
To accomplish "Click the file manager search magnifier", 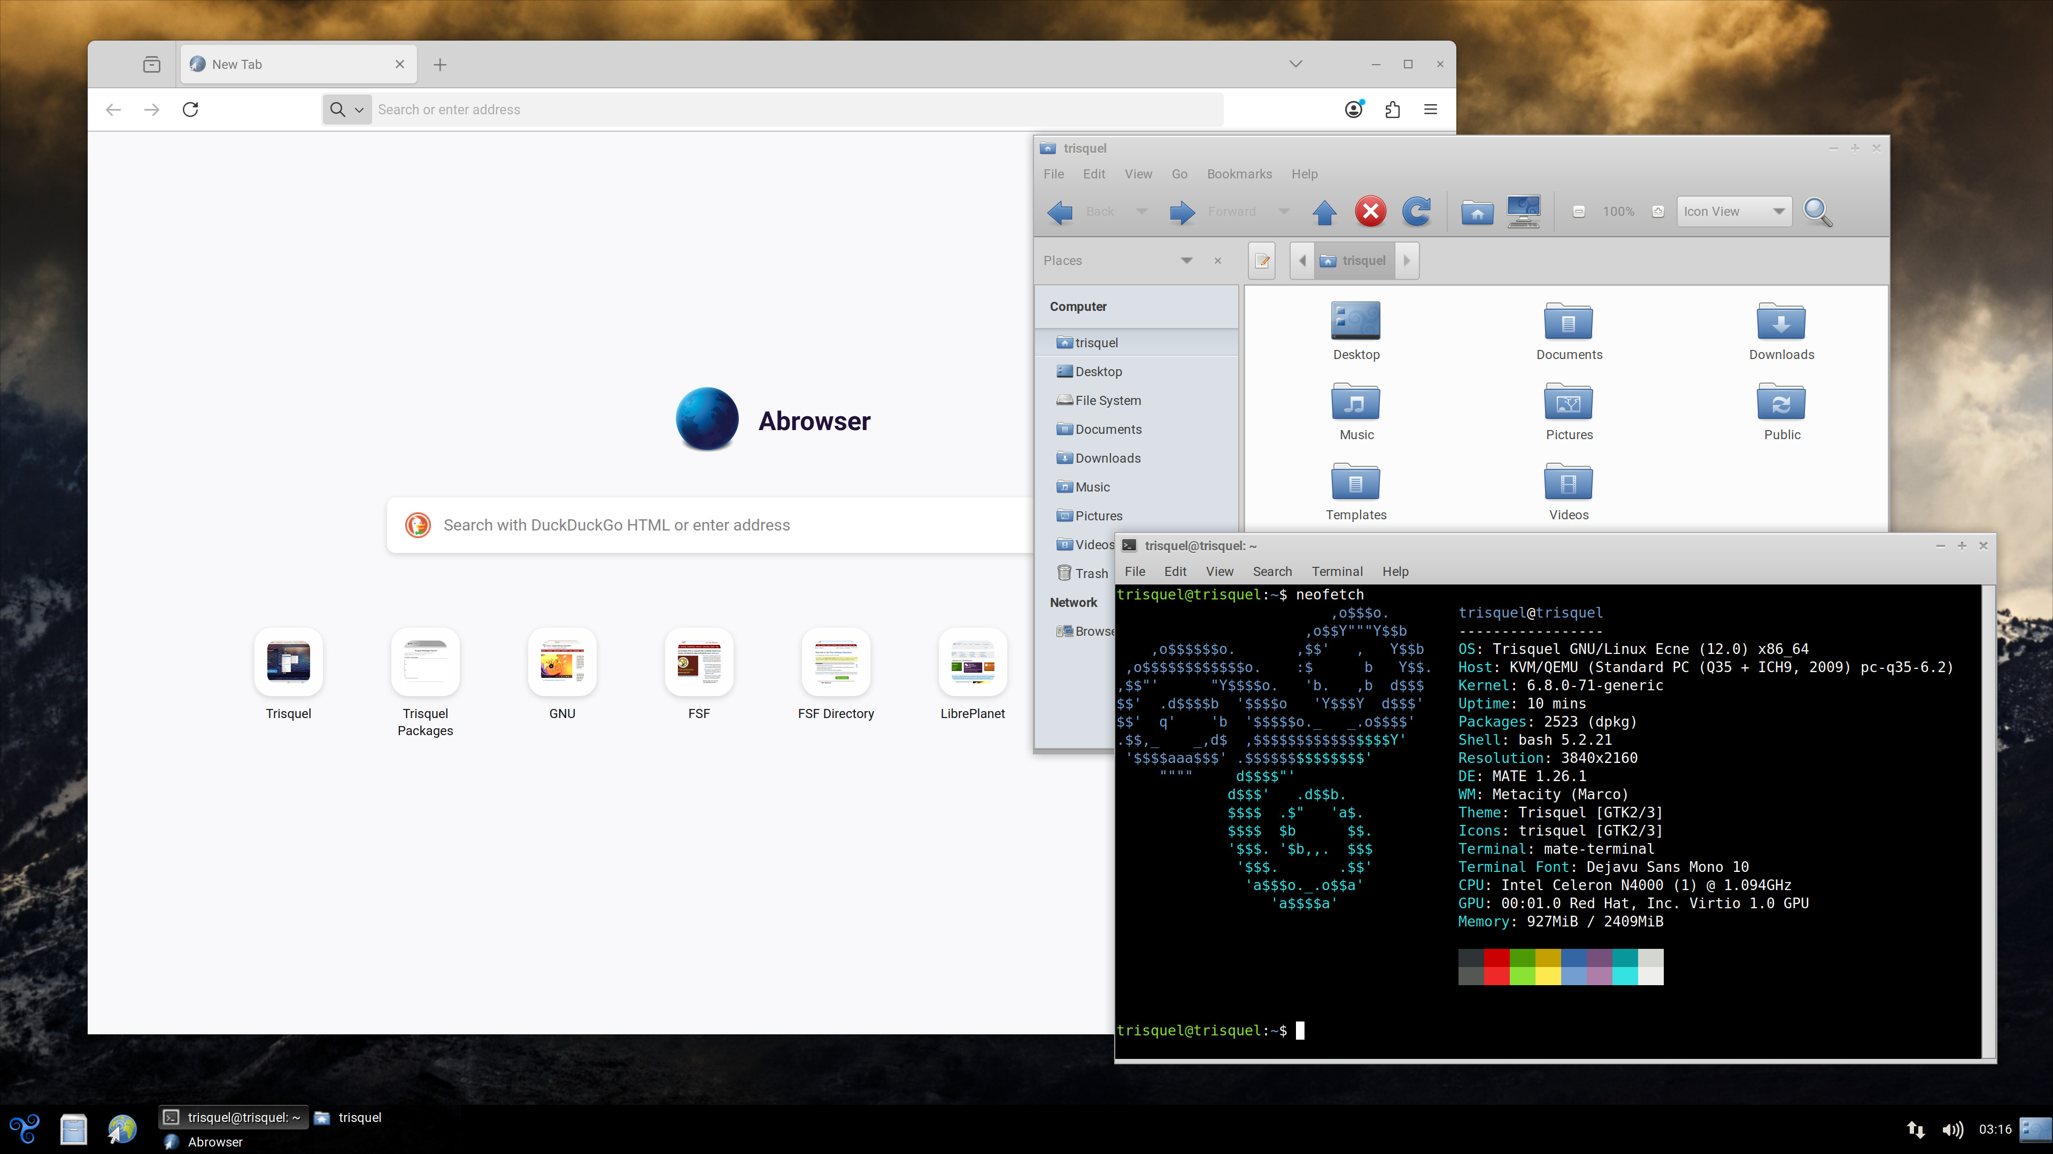I will 1818,212.
